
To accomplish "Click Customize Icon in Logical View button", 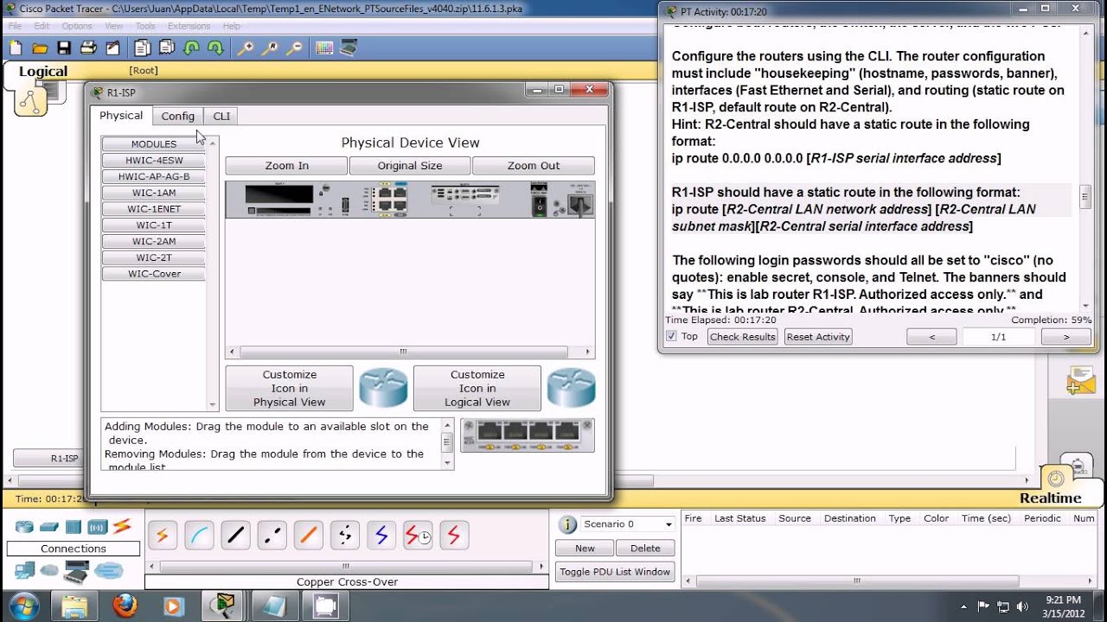I will 477,388.
